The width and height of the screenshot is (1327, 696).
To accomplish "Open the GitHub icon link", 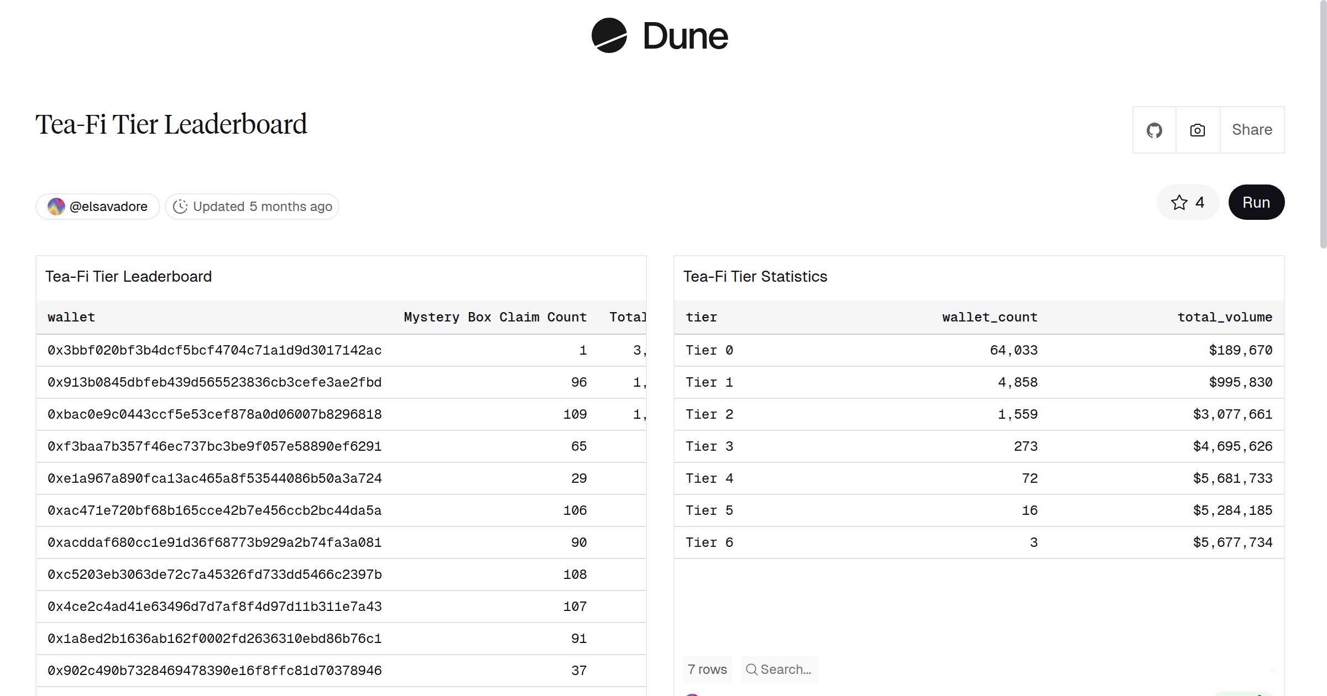I will pos(1154,130).
